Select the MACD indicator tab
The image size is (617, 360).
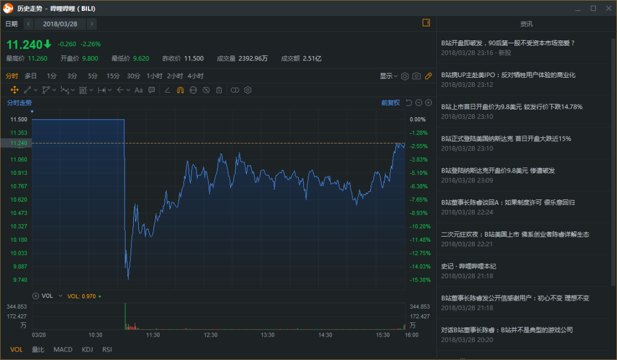tap(63, 349)
